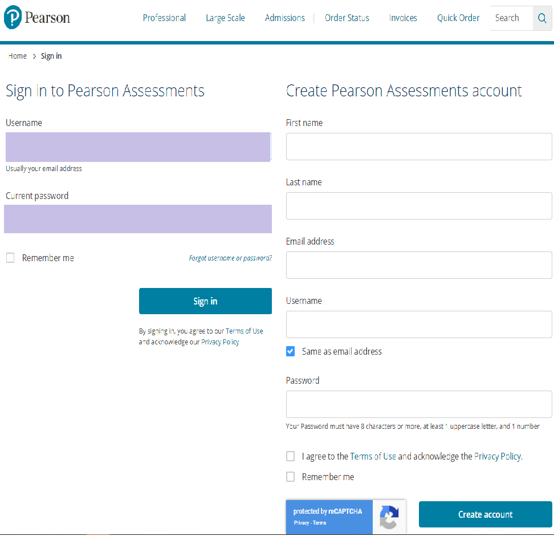Open the Large Scale menu
Viewport: 554px width, 536px height.
click(225, 18)
